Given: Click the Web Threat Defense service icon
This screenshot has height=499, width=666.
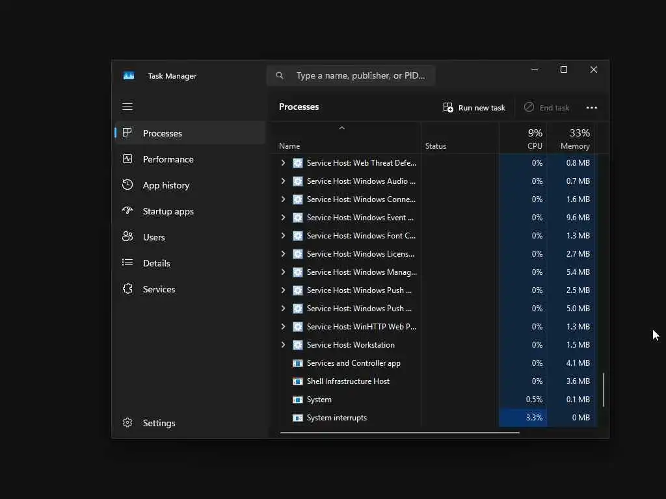Looking at the screenshot, I should [x=298, y=163].
